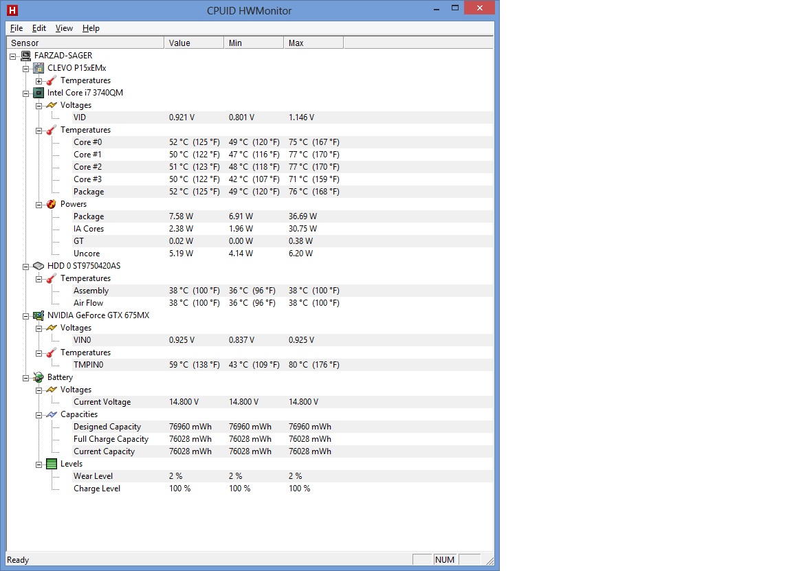Viewport: 792px width, 571px height.
Task: Collapse the Intel Core i7 3740QM node
Action: [x=25, y=93]
